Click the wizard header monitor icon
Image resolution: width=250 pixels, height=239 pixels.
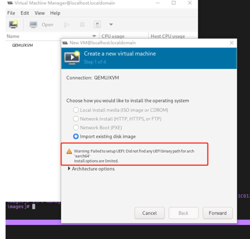(x=72, y=57)
